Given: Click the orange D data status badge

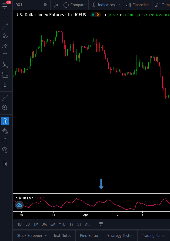Looking at the screenshot, I should coord(98,15).
